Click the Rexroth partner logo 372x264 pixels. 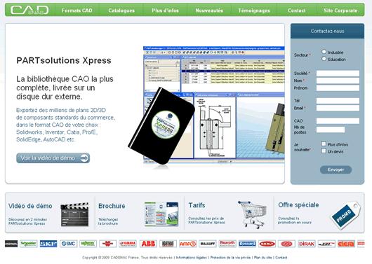(x=227, y=244)
